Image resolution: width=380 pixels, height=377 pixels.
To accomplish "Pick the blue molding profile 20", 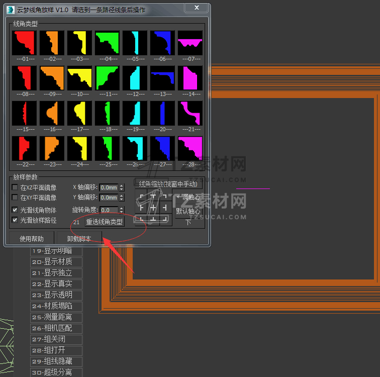I will [x=162, y=113].
